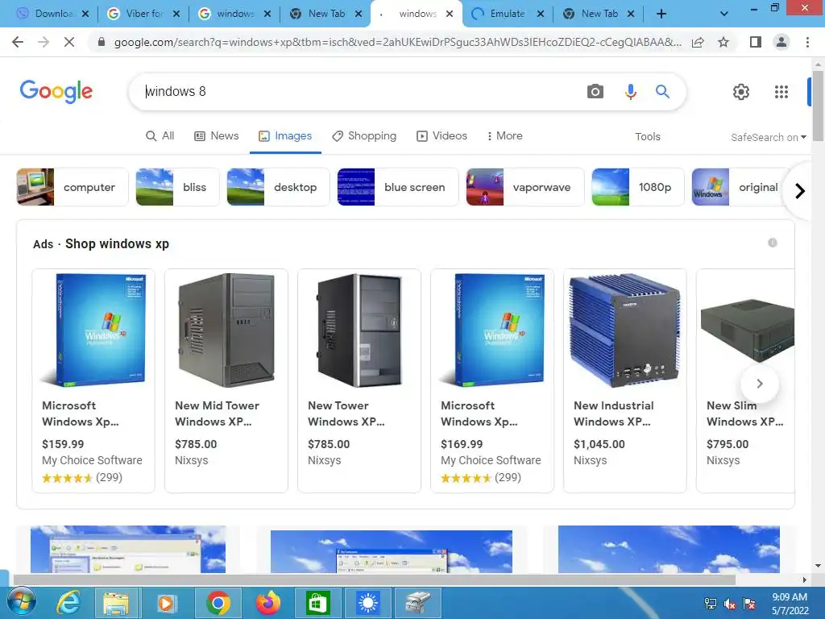825x619 pixels.
Task: Switch to All results tab
Action: (160, 135)
